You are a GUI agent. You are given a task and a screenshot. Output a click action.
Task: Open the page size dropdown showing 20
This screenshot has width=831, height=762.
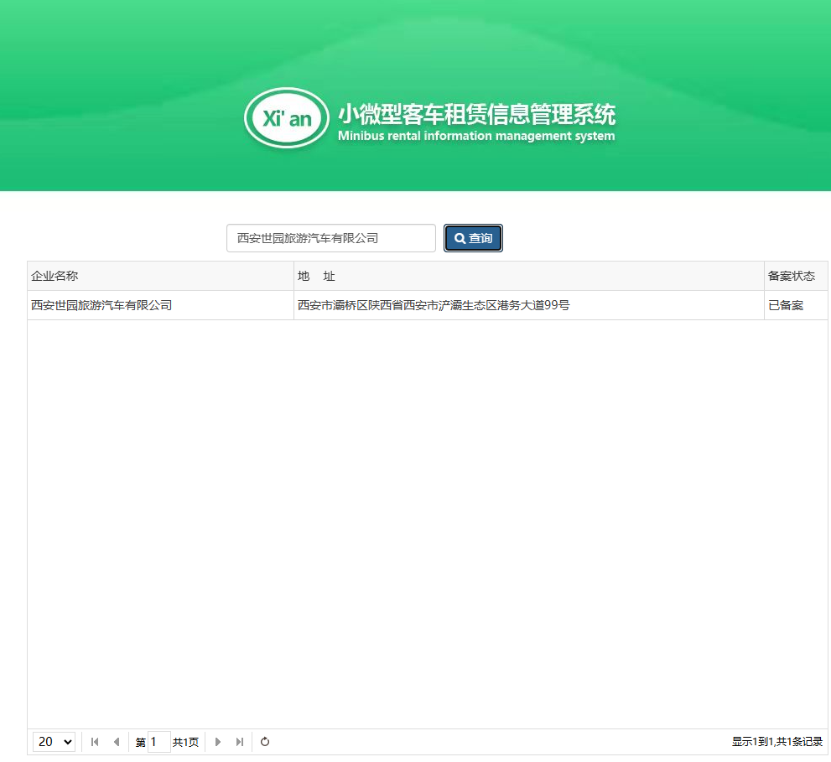coord(54,742)
